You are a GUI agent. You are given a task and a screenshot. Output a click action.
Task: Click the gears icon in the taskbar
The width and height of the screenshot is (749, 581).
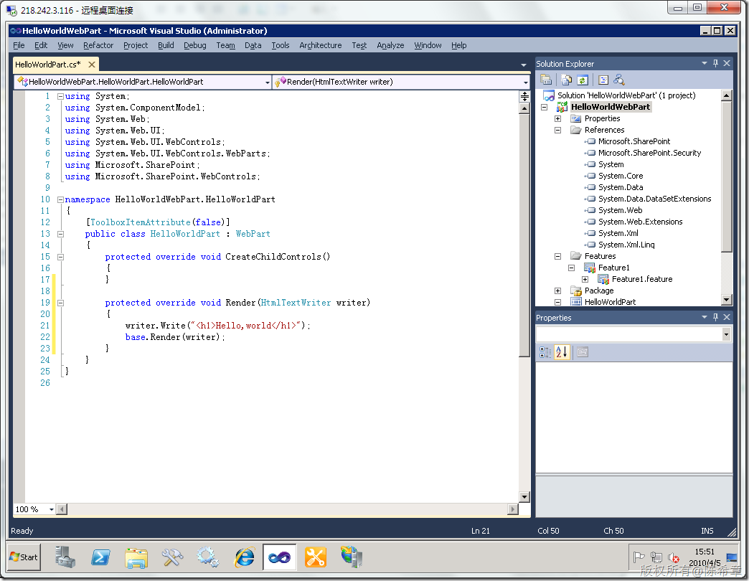tap(208, 557)
